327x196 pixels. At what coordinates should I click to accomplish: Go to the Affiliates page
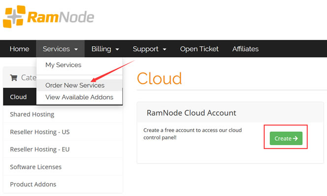[245, 49]
